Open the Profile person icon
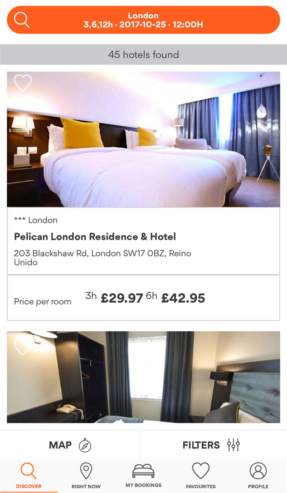The image size is (287, 493). (x=258, y=471)
